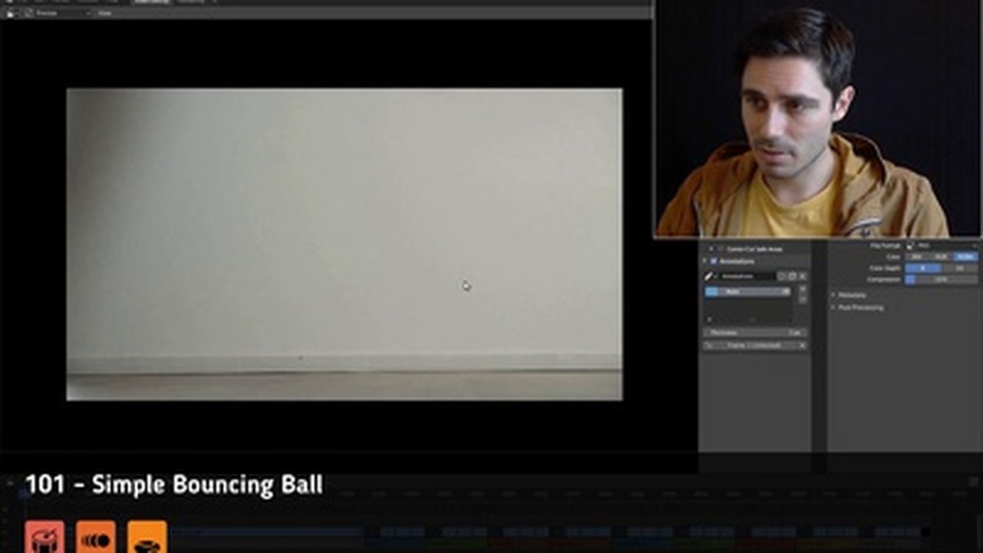The image size is (983, 553).
Task: Unlink the annotation data-block with the X icon
Action: [x=803, y=276]
